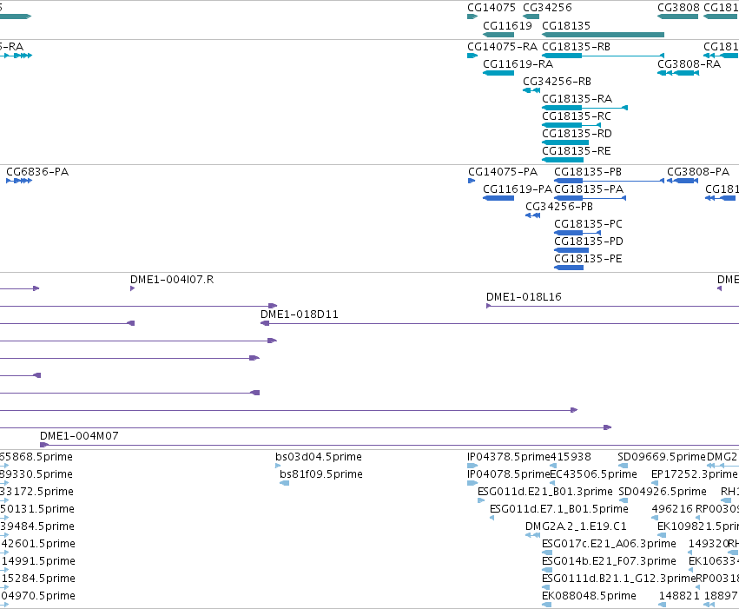Click the CG18135-RE transcript label
The height and width of the screenshot is (609, 739).
tap(577, 151)
